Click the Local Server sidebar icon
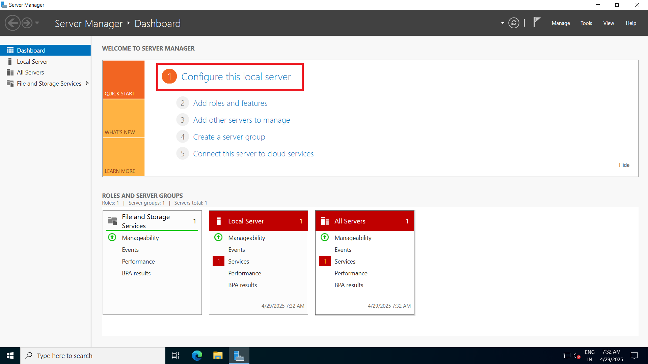 coord(10,61)
